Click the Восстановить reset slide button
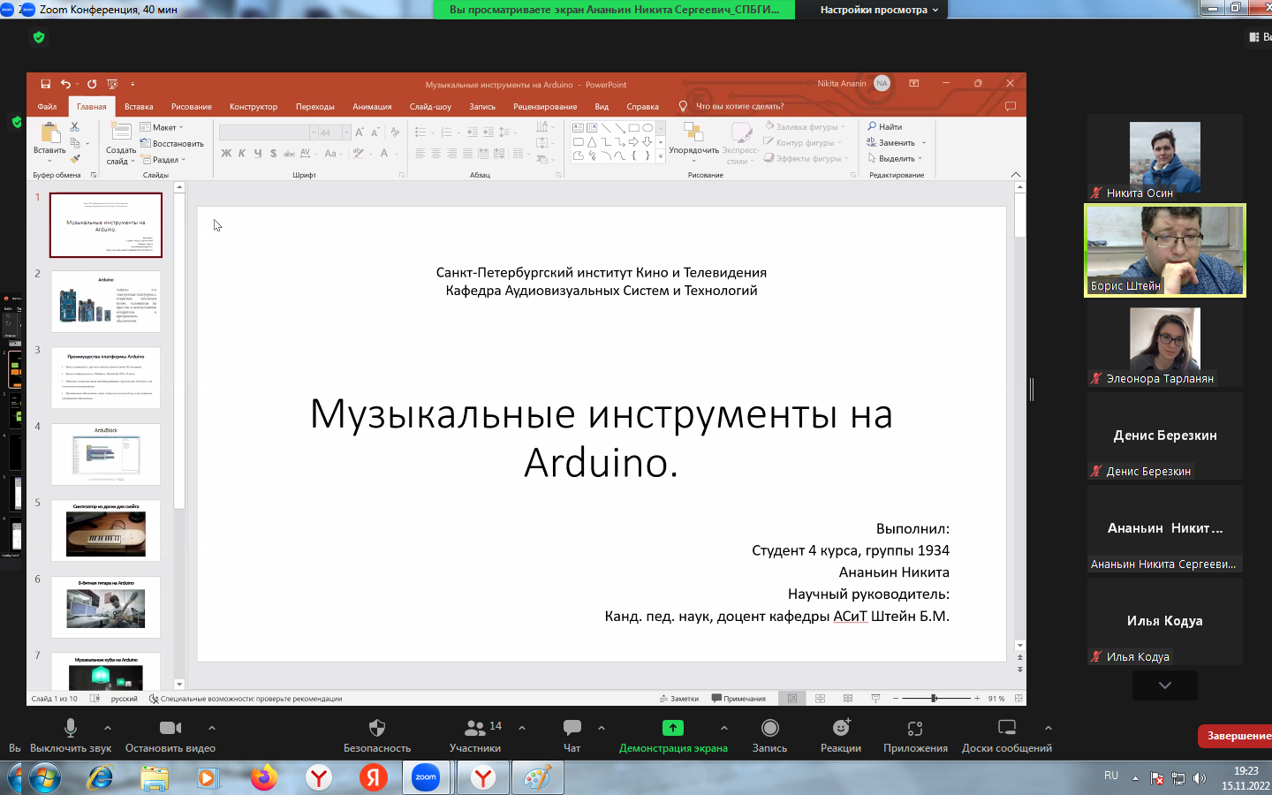 click(x=171, y=143)
